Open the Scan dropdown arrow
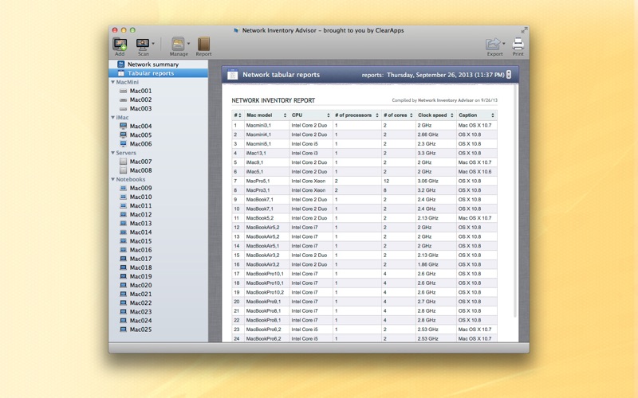638x398 pixels. coord(153,44)
